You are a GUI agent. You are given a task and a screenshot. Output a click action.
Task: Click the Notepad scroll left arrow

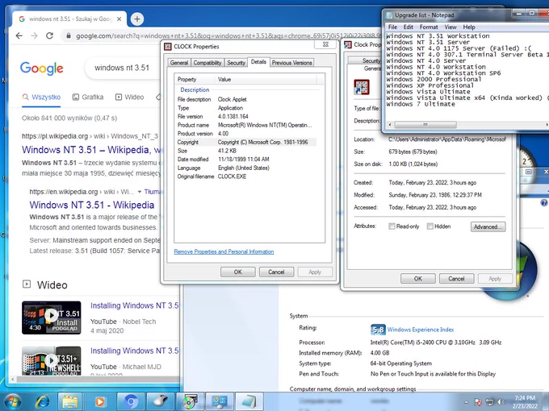390,125
